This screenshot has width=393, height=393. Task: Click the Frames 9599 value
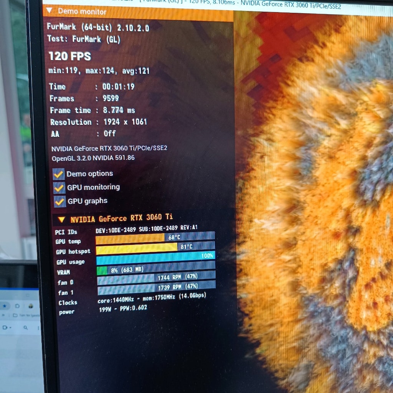[x=111, y=98]
